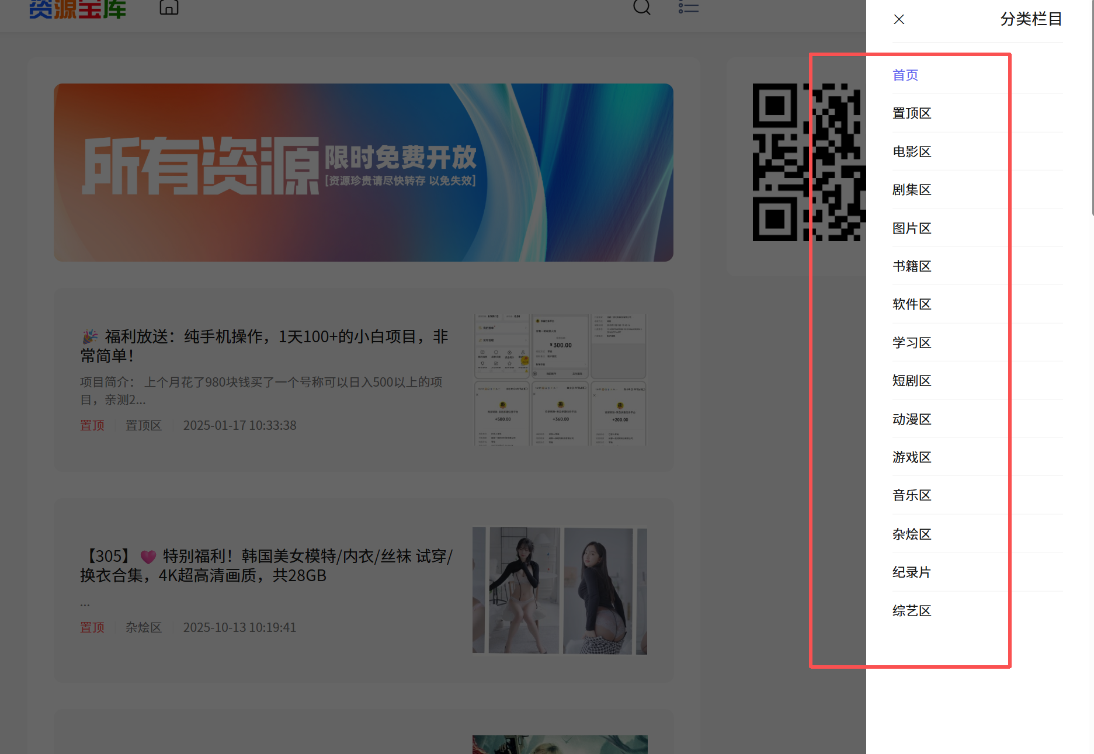Viewport: 1094px width, 754px height.
Task: Open the 书籍区 category
Action: (x=912, y=266)
